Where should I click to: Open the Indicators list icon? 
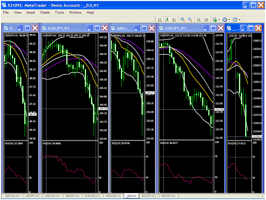coord(215,20)
